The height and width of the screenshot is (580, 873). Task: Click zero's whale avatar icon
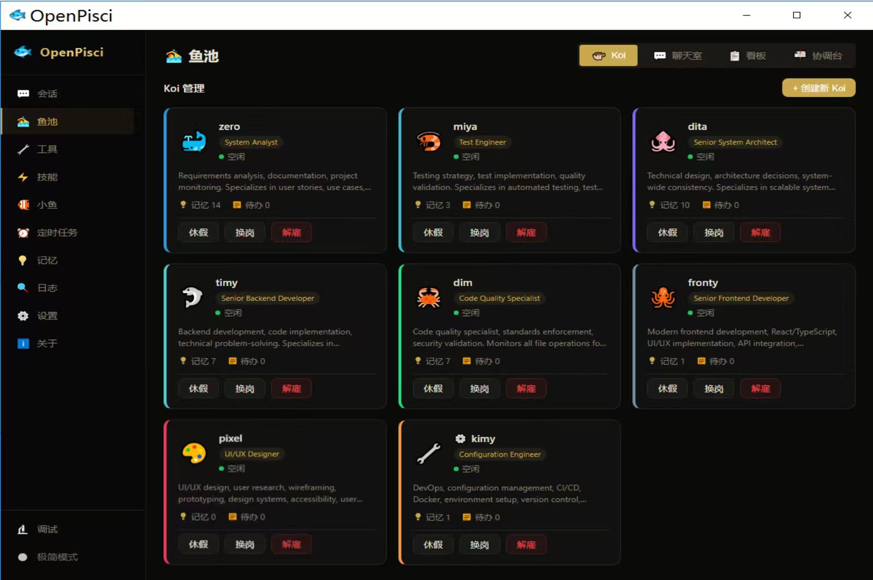194,142
